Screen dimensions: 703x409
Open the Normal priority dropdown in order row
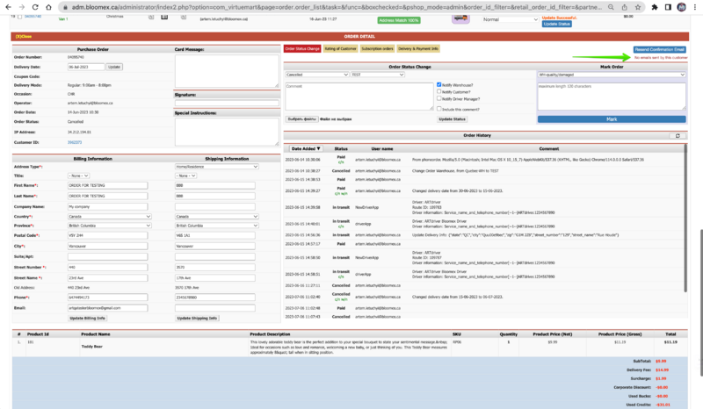coord(511,19)
